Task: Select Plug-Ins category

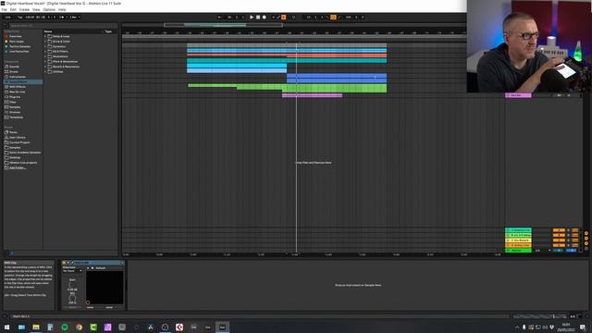Action: point(15,97)
